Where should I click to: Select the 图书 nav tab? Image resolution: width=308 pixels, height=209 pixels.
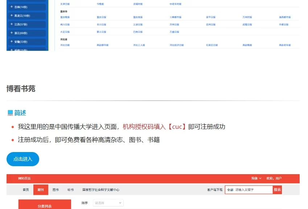click(56, 190)
